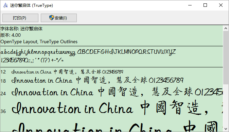This screenshot has height=132, width=229.
Task: Maximize the font viewer window
Action: tap(205, 5)
